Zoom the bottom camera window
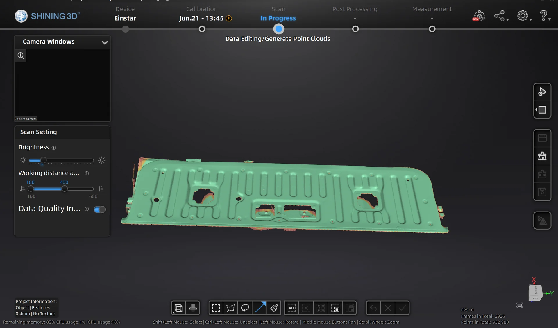The height and width of the screenshot is (328, 558). 21,55
